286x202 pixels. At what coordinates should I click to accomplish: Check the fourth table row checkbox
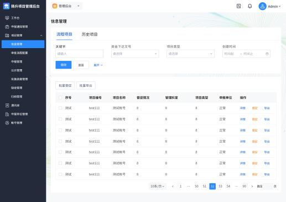pos(60,141)
